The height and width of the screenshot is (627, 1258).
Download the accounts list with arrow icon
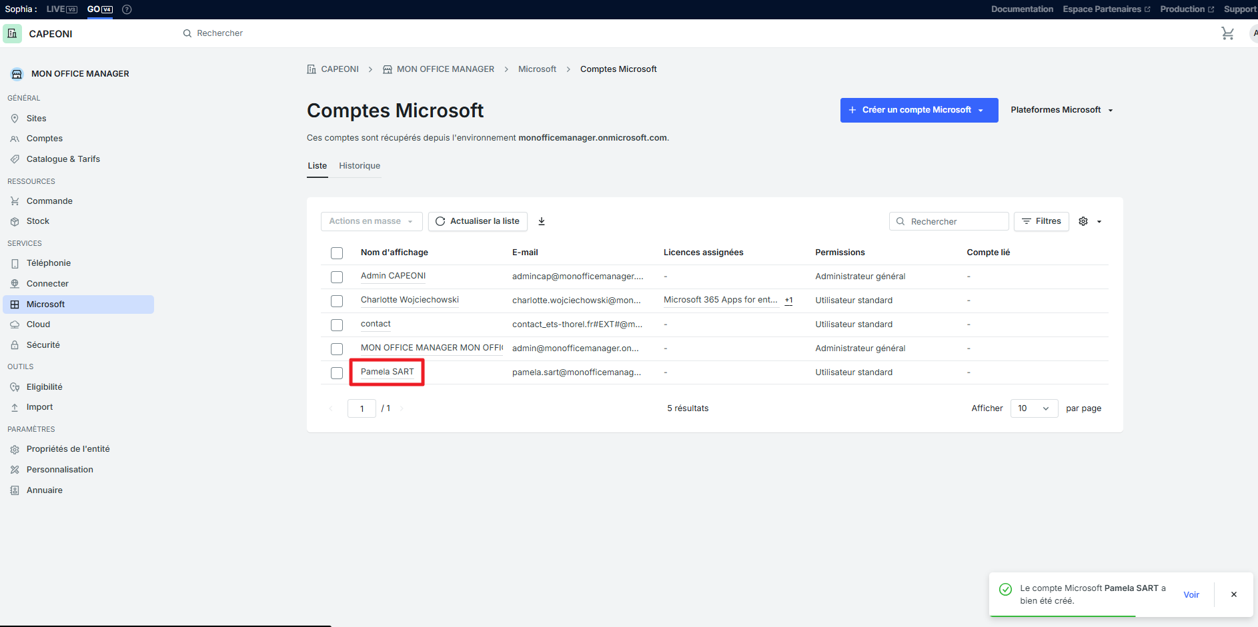pyautogui.click(x=542, y=221)
